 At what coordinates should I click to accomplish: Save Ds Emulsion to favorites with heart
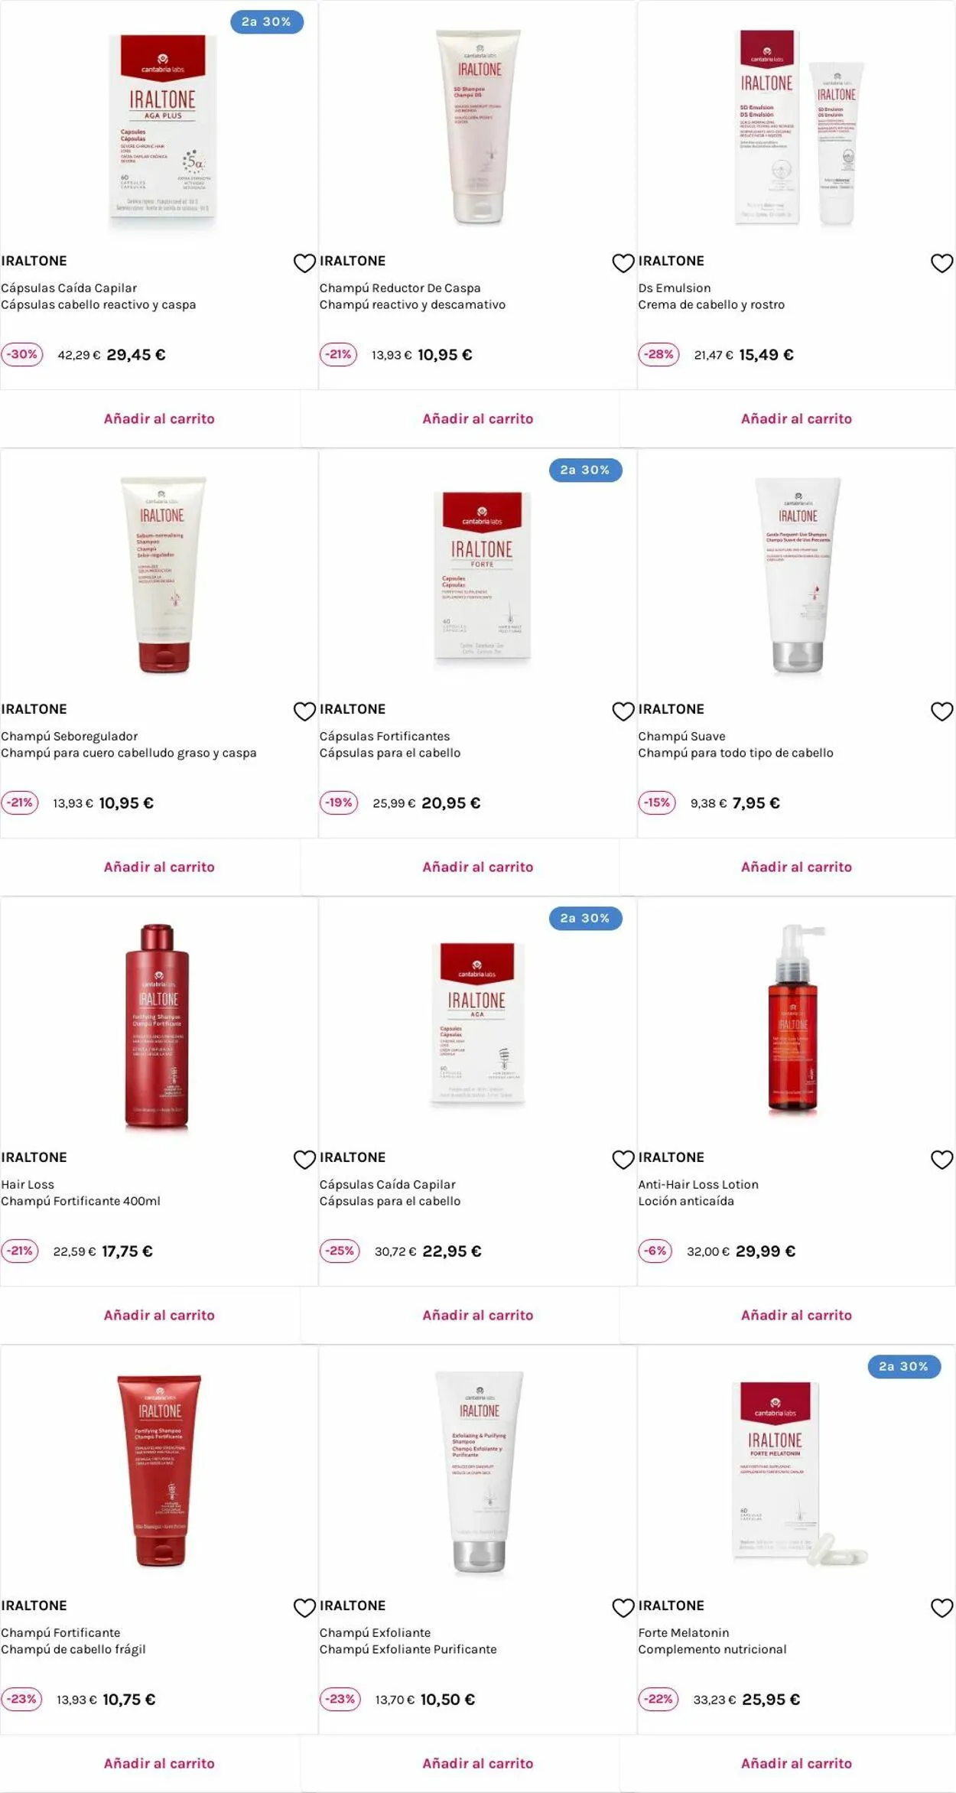pos(941,263)
